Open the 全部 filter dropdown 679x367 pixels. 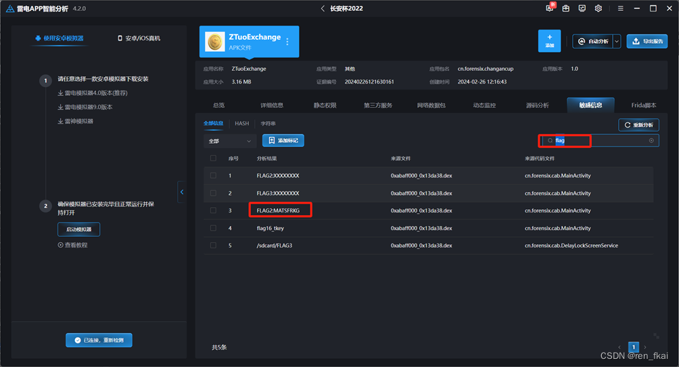[229, 141]
